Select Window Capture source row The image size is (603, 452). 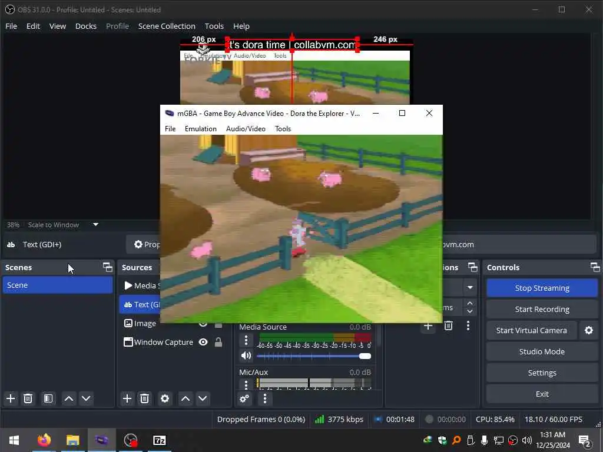[x=174, y=342]
